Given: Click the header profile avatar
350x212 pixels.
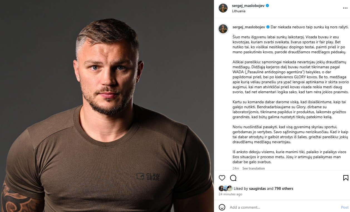Looking at the screenshot, I should tap(223, 8).
